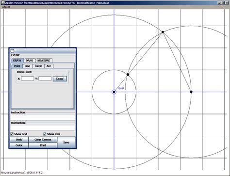The height and width of the screenshot is (176, 230).
Task: Maximize the Applet Viewer window
Action: [223, 3]
